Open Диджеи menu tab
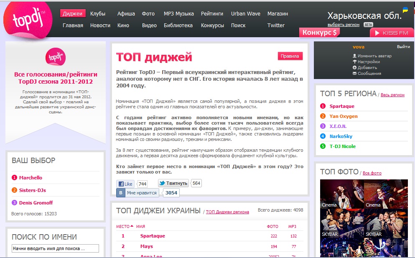 pos(73,13)
